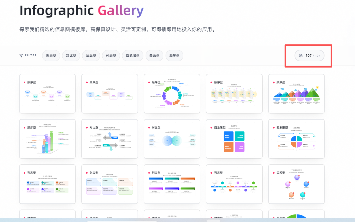Open the pie-style 四象限型 template
Viewport: 355px width, 222px height.
point(296,139)
